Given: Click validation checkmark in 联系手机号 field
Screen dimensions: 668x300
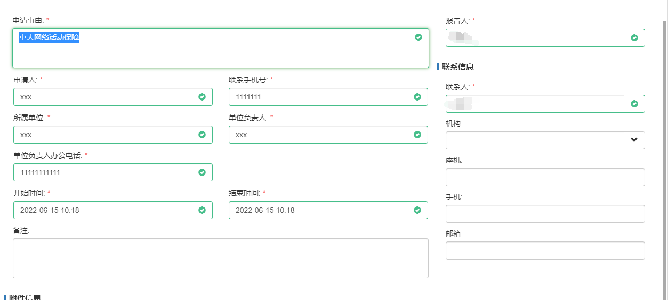Looking at the screenshot, I should 417,97.
